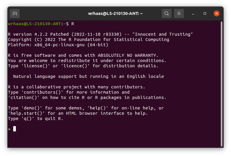231x156 pixels.
Task: Minimize the terminal window
Action: (x=193, y=13)
